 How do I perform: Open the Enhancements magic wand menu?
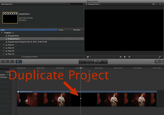(x=158, y=62)
